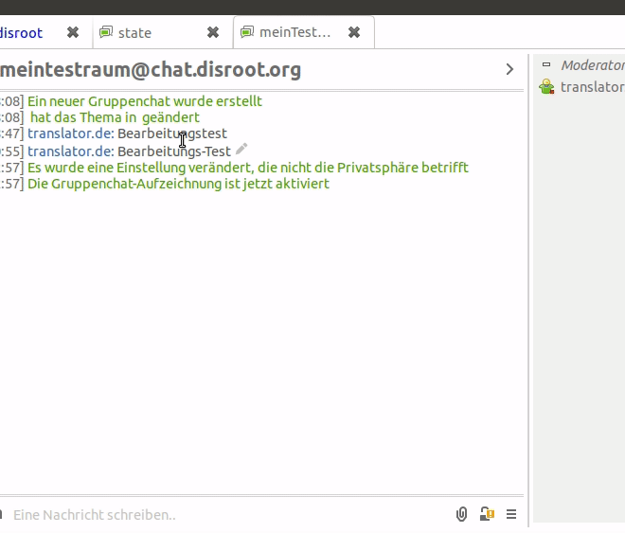Close the state tab
Image resolution: width=625 pixels, height=533 pixels.
point(213,32)
